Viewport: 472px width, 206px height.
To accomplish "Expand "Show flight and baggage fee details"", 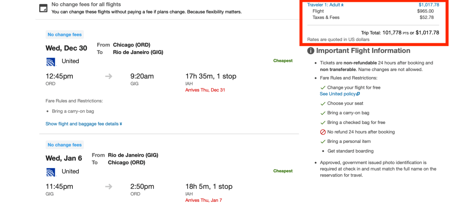I will point(84,124).
